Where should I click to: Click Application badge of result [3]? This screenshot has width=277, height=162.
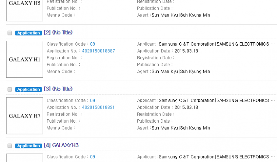[x=28, y=89]
